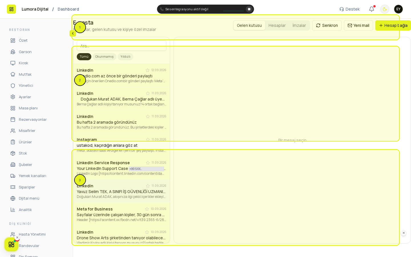411x257 pixels.
Task: Open the Mutfak sidebar item
Action: click(25, 74)
